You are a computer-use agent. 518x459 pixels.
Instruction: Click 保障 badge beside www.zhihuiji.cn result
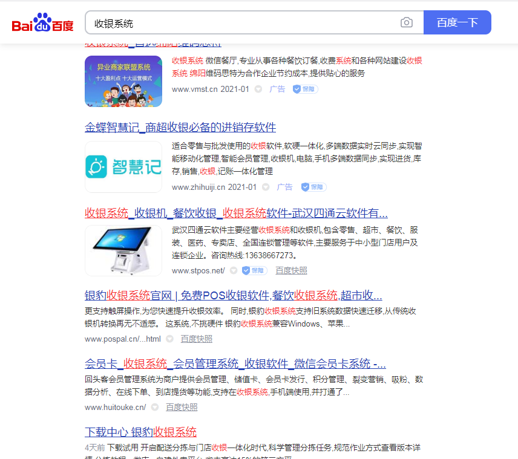coord(313,187)
